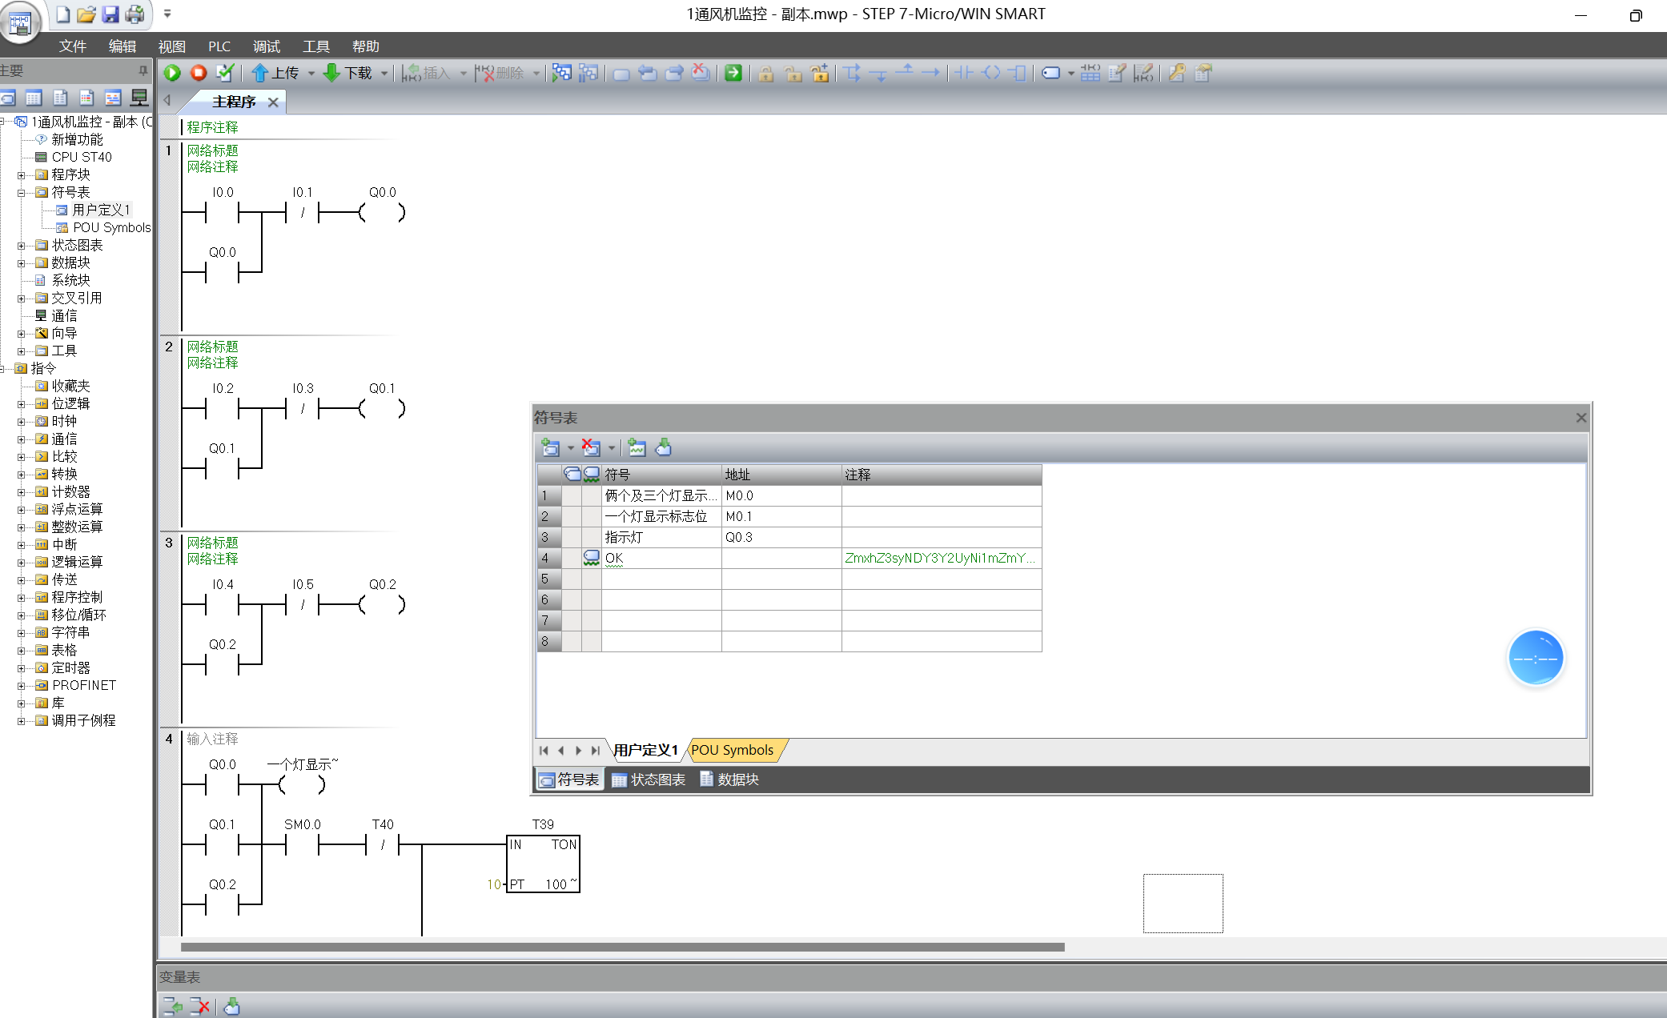Click the Compile program icon
The image size is (1667, 1018).
[x=225, y=73]
